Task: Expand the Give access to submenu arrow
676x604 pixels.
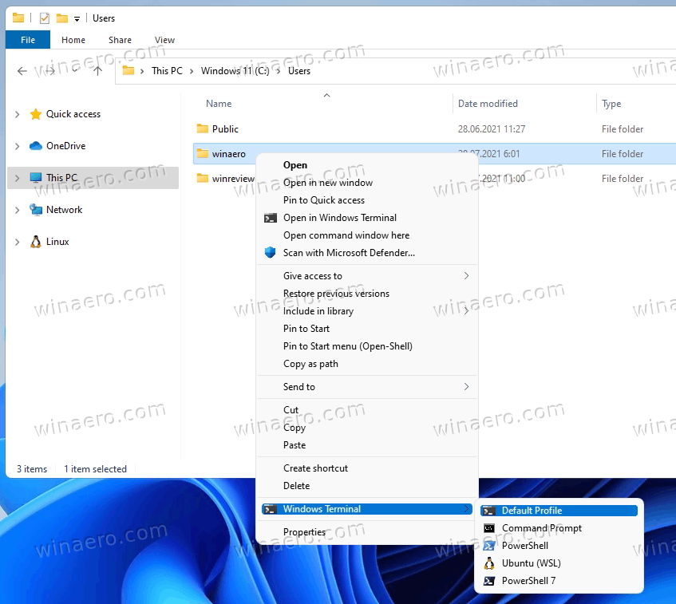Action: pos(466,275)
